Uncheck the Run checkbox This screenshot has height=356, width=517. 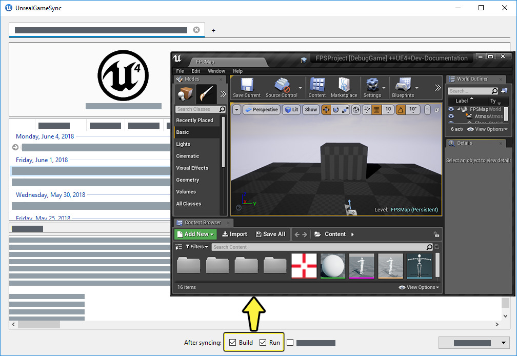263,342
